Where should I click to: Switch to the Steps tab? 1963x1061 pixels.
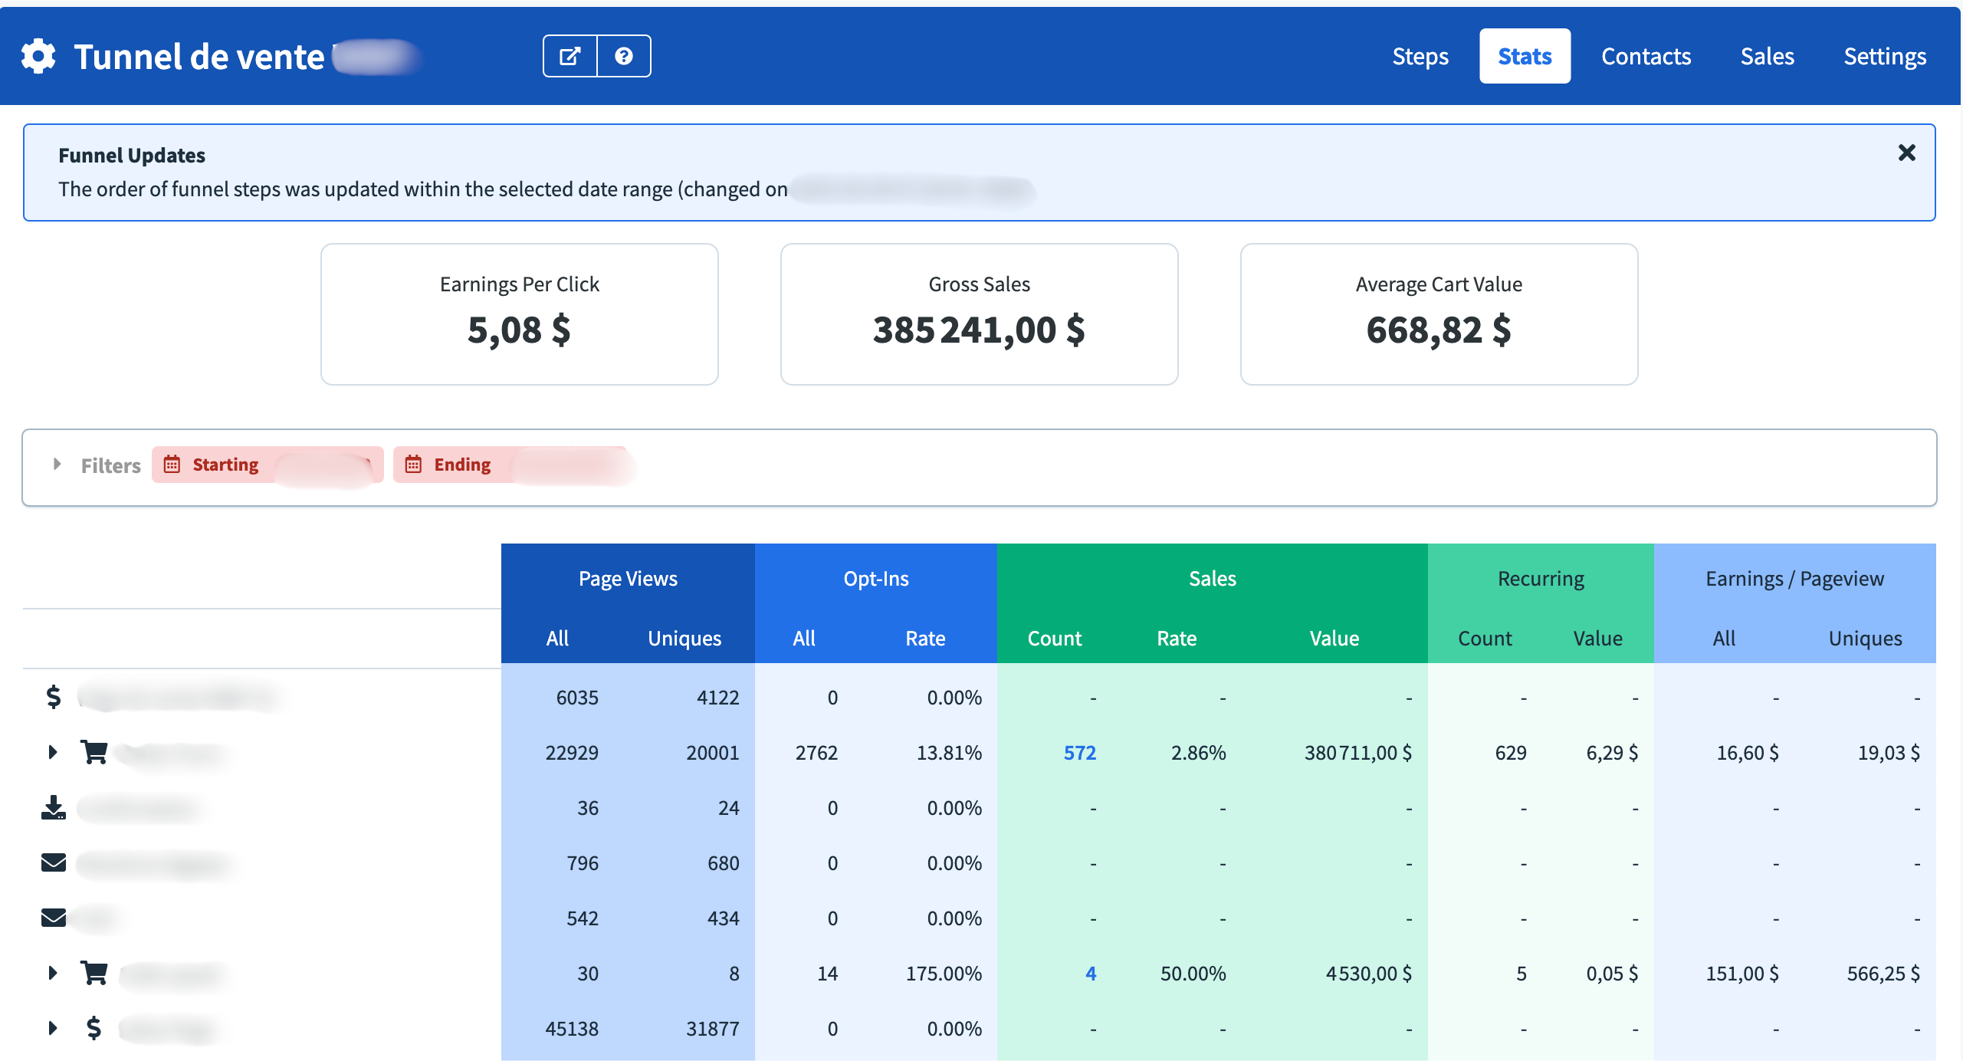(x=1420, y=57)
